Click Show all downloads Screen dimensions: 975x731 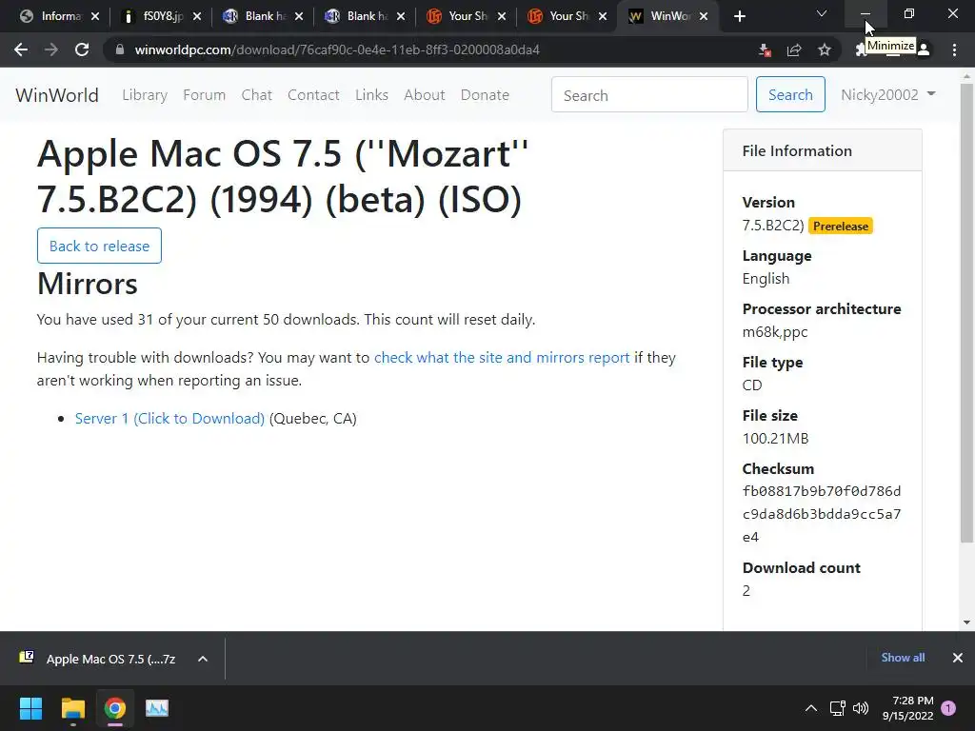903,658
